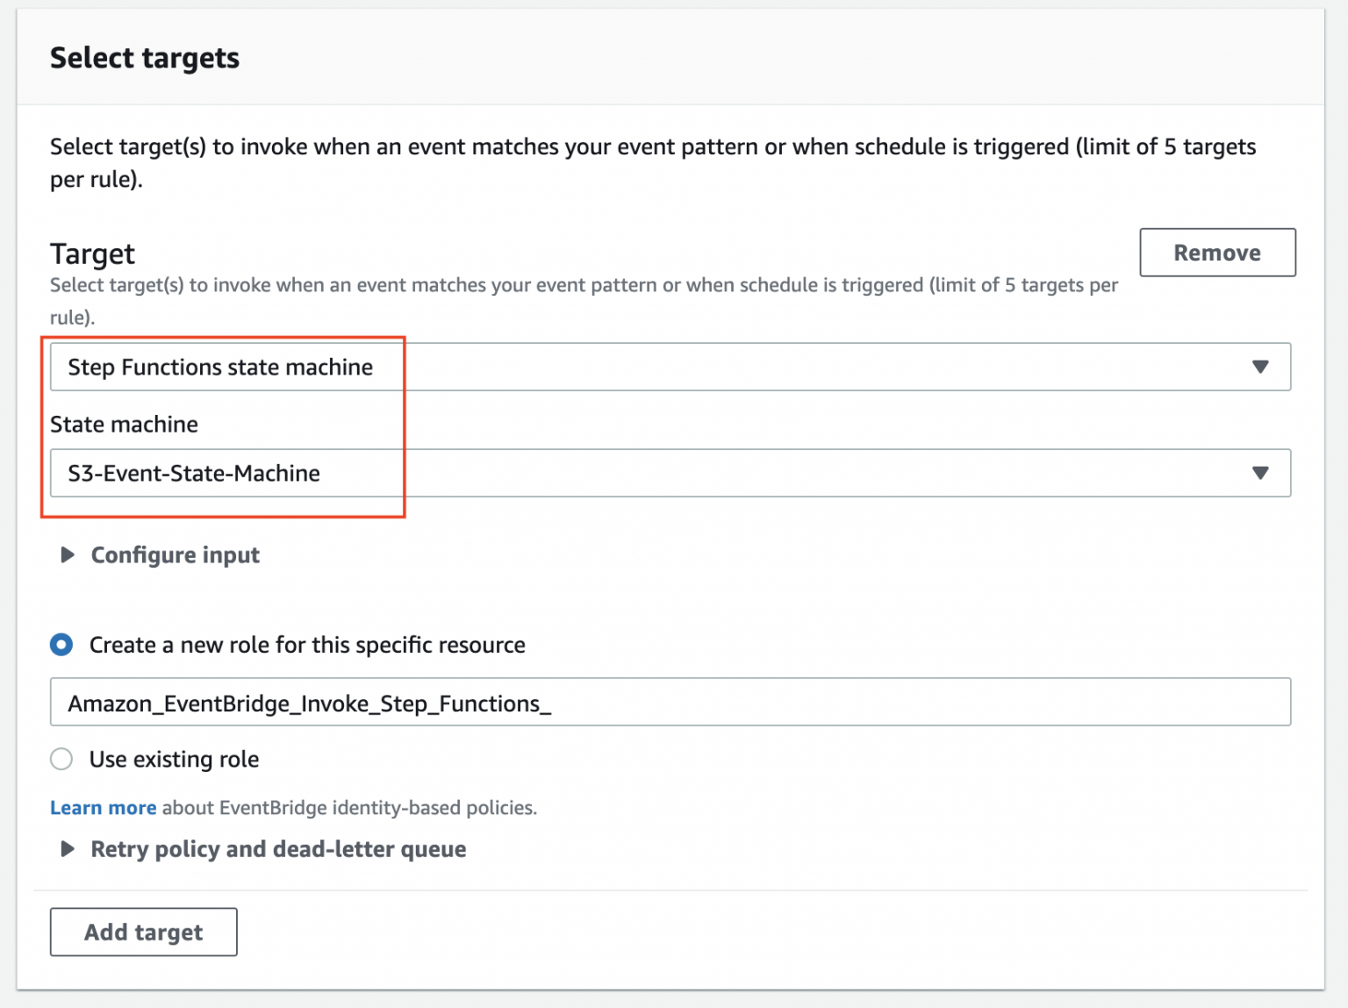Click the Configure input disclosure triangle

click(x=66, y=554)
